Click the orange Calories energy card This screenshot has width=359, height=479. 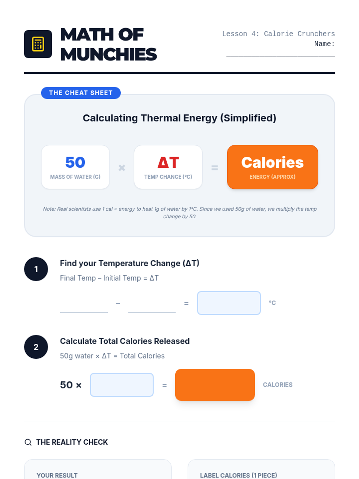pyautogui.click(x=273, y=167)
